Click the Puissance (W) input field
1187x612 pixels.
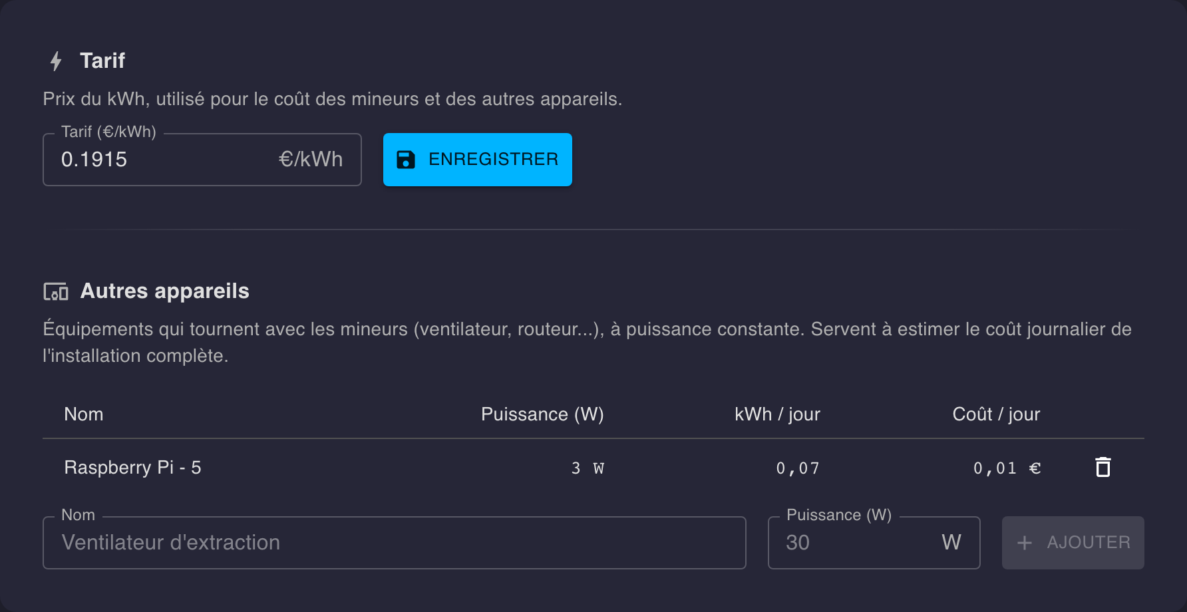coord(874,543)
